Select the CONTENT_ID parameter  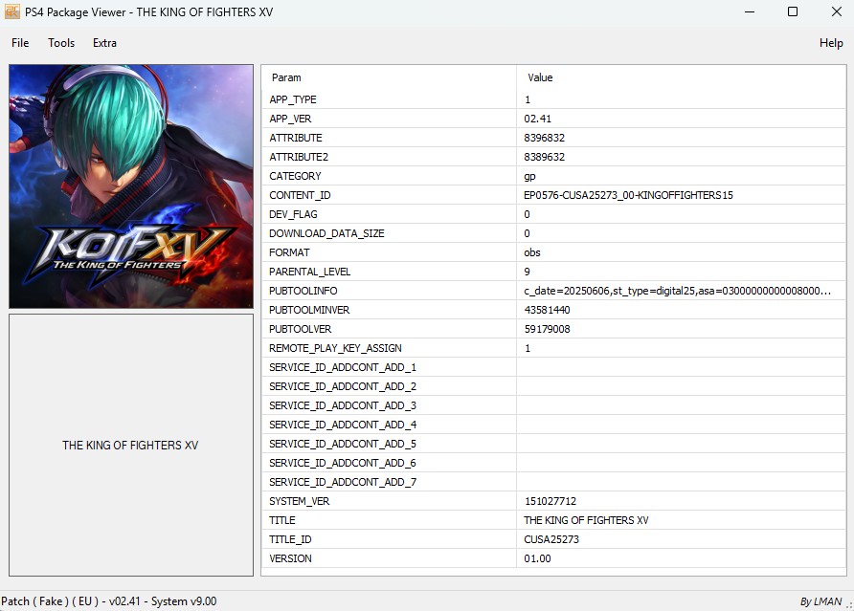300,195
